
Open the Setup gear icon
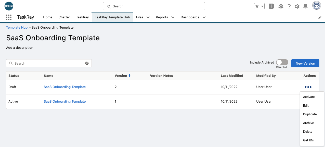(x=297, y=6)
